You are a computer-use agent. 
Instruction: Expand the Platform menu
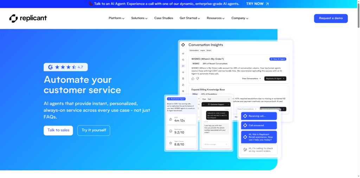pos(116,18)
